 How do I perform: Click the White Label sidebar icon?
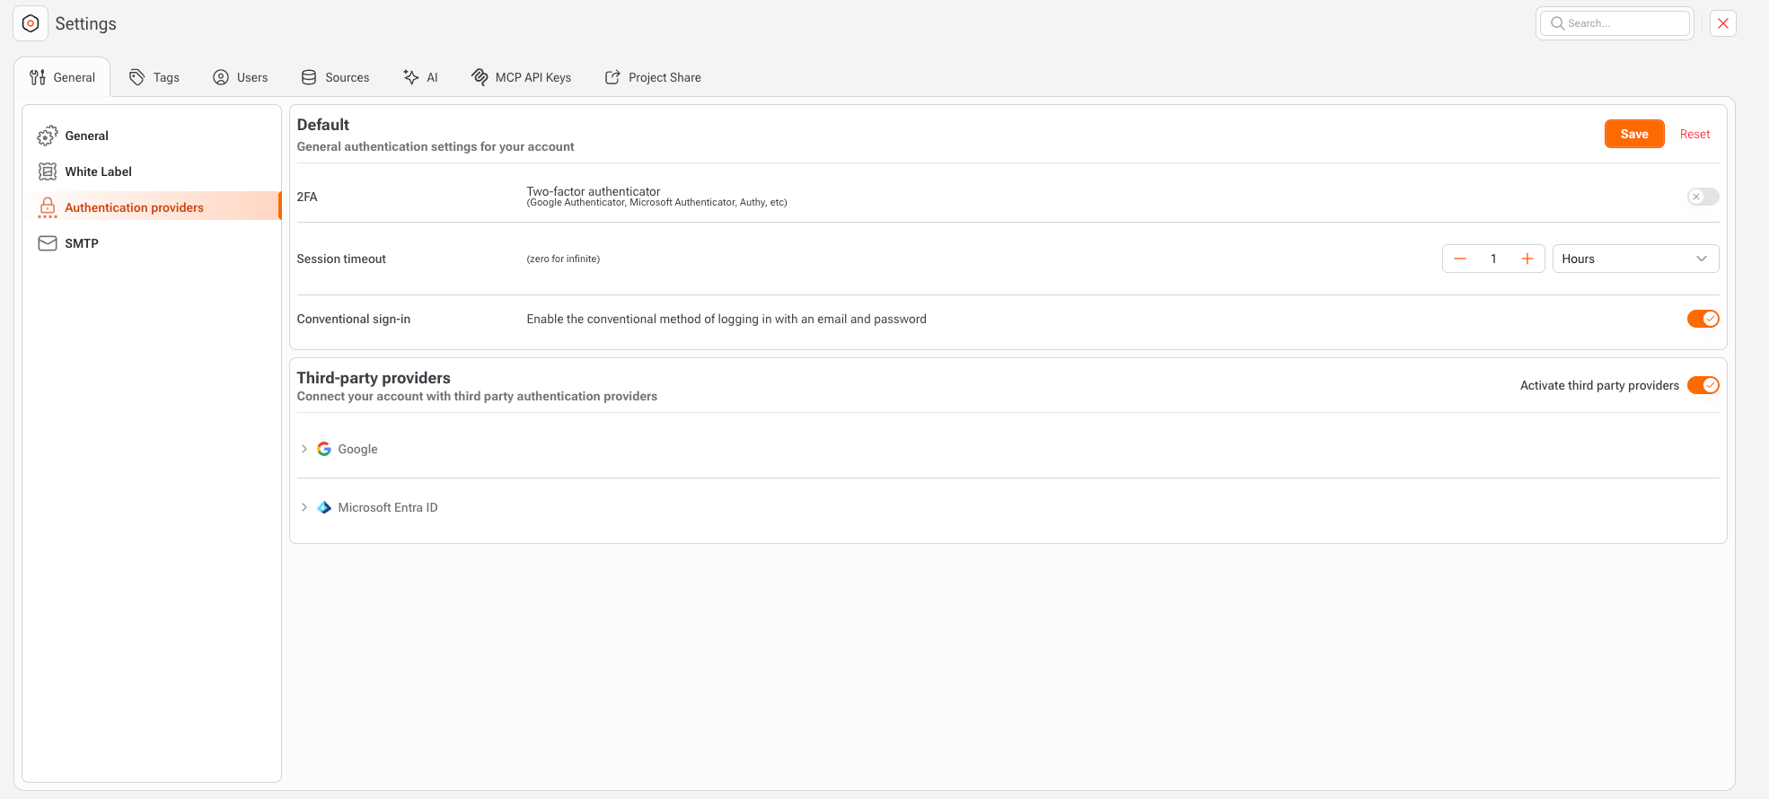point(48,171)
